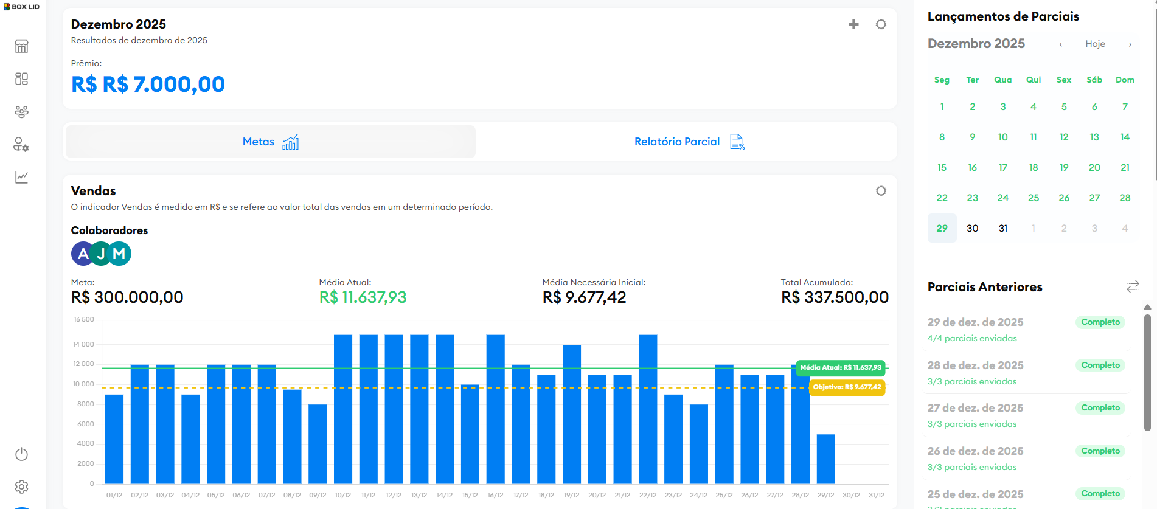Image resolution: width=1157 pixels, height=509 pixels.
Task: Open the dashboard grid icon in sidebar
Action: [x=21, y=79]
